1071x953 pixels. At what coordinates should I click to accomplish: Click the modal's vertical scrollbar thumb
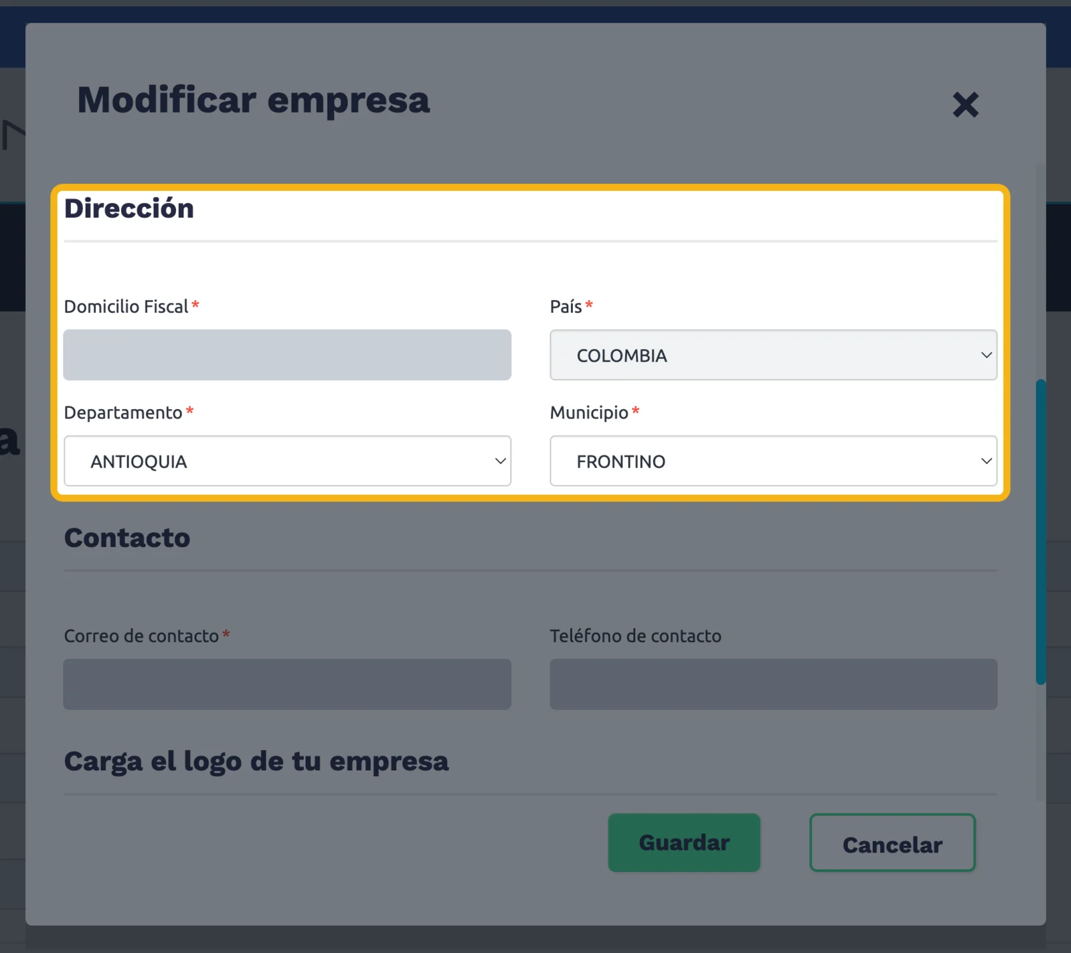(1041, 532)
